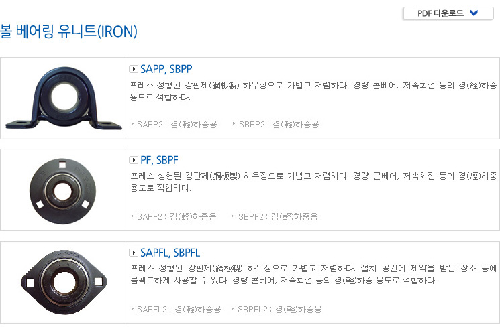Open the PDF 다운로드 dropdown

tap(448, 13)
